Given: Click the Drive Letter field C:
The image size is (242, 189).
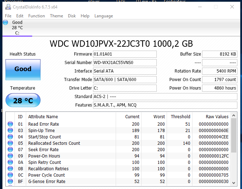Looking at the screenshot, I should 125,88.
